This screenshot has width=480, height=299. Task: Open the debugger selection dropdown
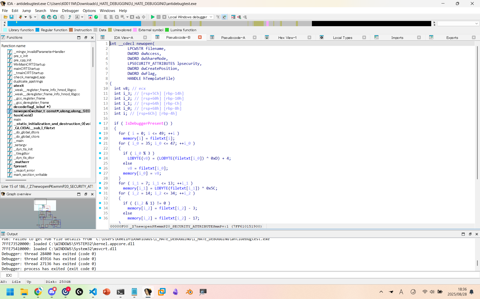click(191, 17)
